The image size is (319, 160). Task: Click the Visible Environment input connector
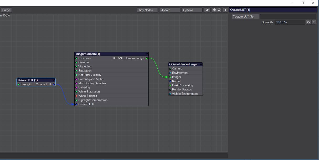[170, 94]
